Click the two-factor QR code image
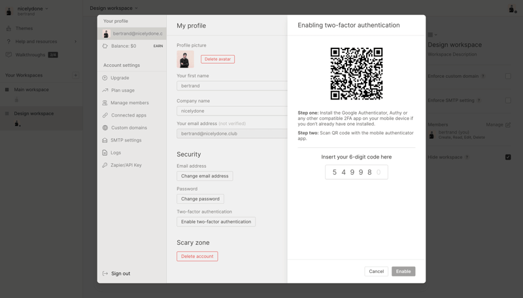Screen dimensions: 523x298 [x=356, y=73]
